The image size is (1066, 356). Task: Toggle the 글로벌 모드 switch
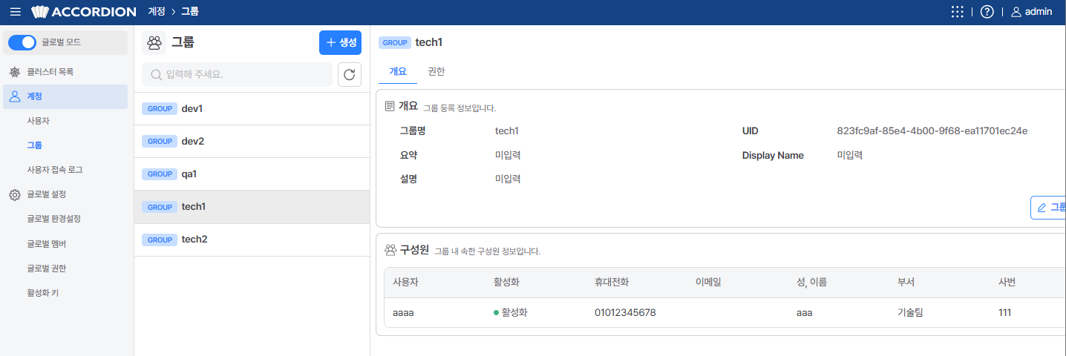click(x=22, y=43)
